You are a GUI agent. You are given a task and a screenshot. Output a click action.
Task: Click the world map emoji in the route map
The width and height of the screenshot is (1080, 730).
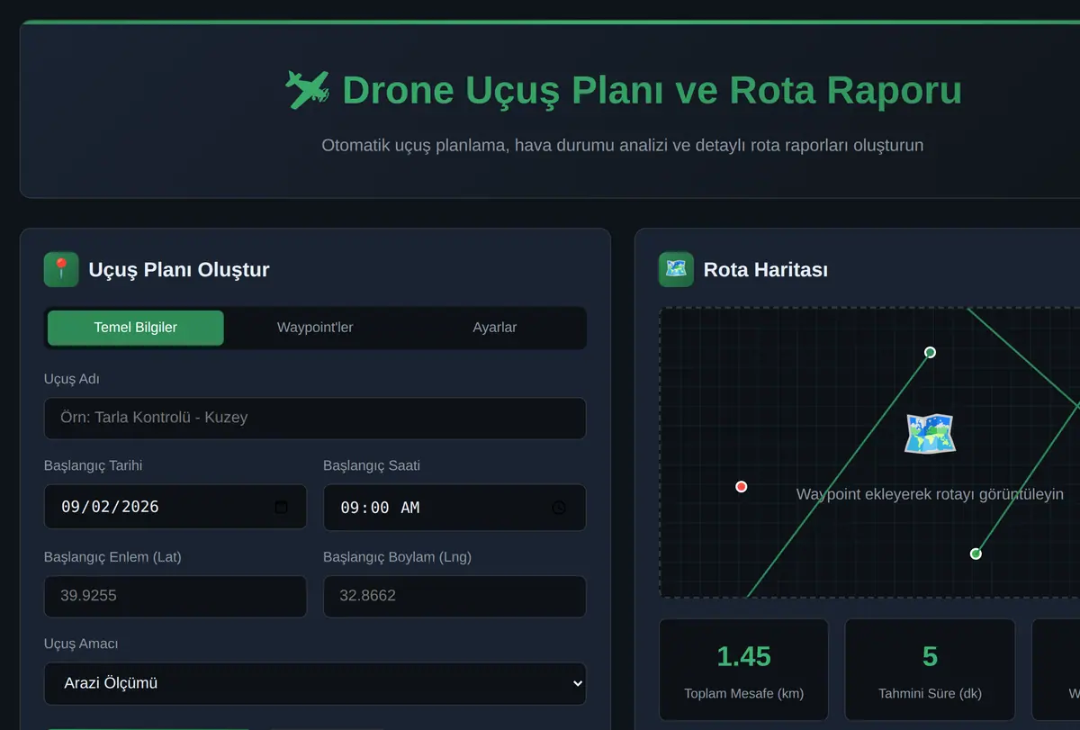[930, 434]
